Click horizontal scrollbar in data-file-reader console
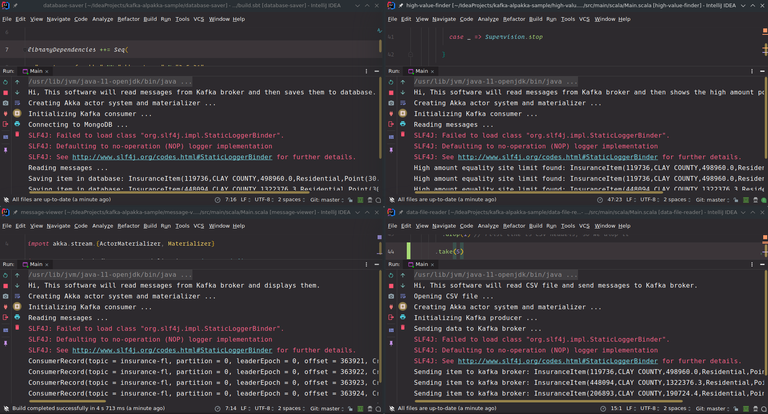The height and width of the screenshot is (414, 768). [548, 401]
